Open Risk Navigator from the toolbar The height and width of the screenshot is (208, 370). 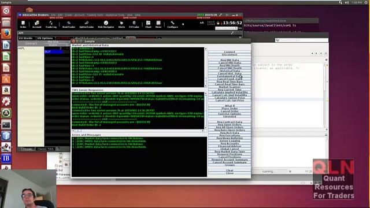click(106, 24)
